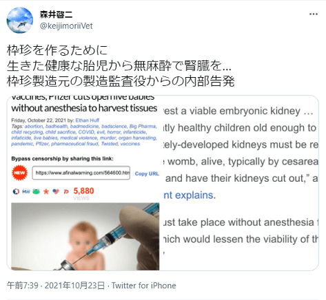Click the Copy URL button
326x300 pixels.
click(147, 173)
